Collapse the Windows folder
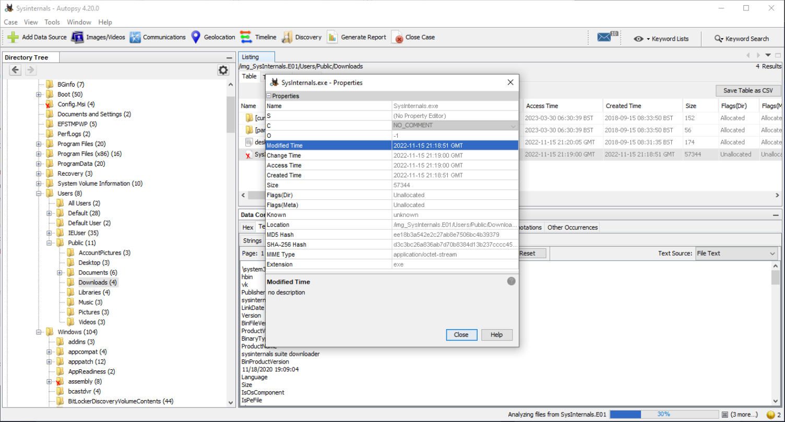 click(39, 332)
